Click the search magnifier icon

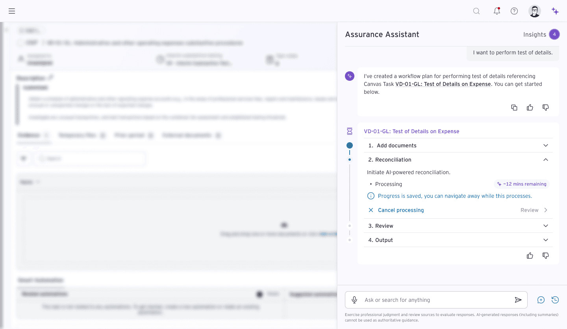click(476, 11)
